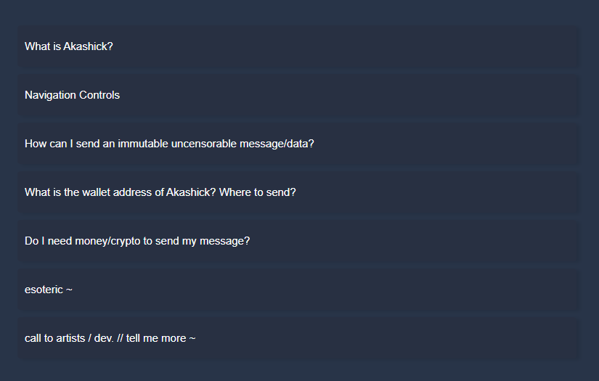Image resolution: width=599 pixels, height=381 pixels.
Task: Click the "What is Akashick?" question text
Action: point(69,46)
